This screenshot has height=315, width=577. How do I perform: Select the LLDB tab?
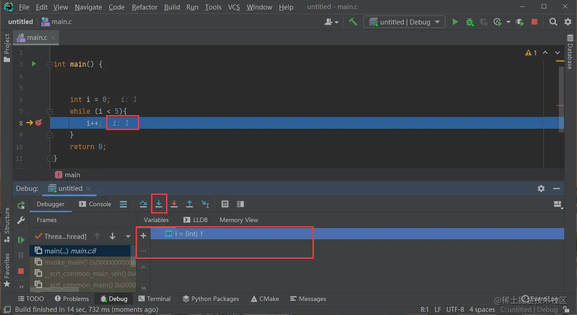click(196, 220)
